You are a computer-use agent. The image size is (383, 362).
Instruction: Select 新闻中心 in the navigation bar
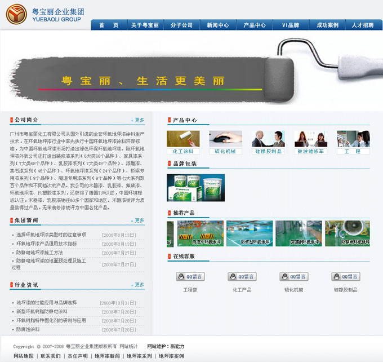click(218, 25)
